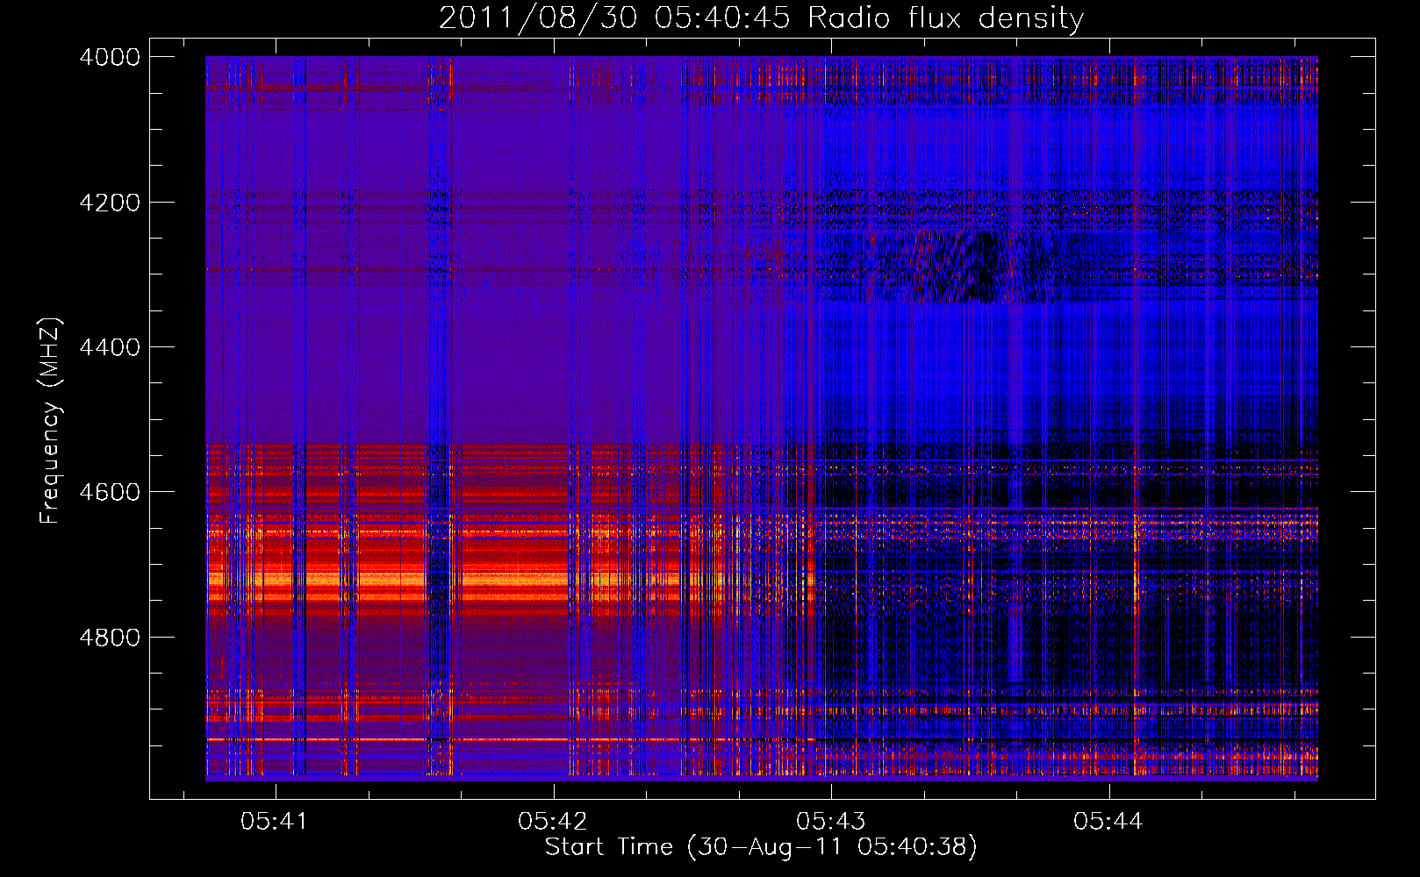
Task: Click the 4000 frequency tick label
Action: point(110,57)
